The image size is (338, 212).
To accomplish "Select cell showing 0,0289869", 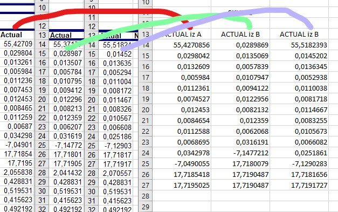I will 240,45.
